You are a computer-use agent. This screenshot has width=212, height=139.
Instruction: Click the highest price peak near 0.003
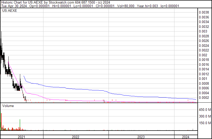coord(2,32)
